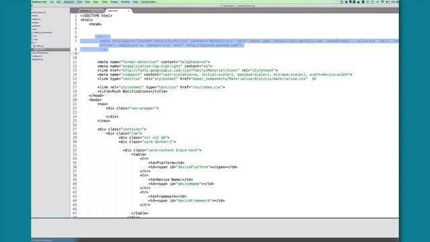Switch to the index.html editor tab
The image size is (430, 242).
(x=113, y=11)
